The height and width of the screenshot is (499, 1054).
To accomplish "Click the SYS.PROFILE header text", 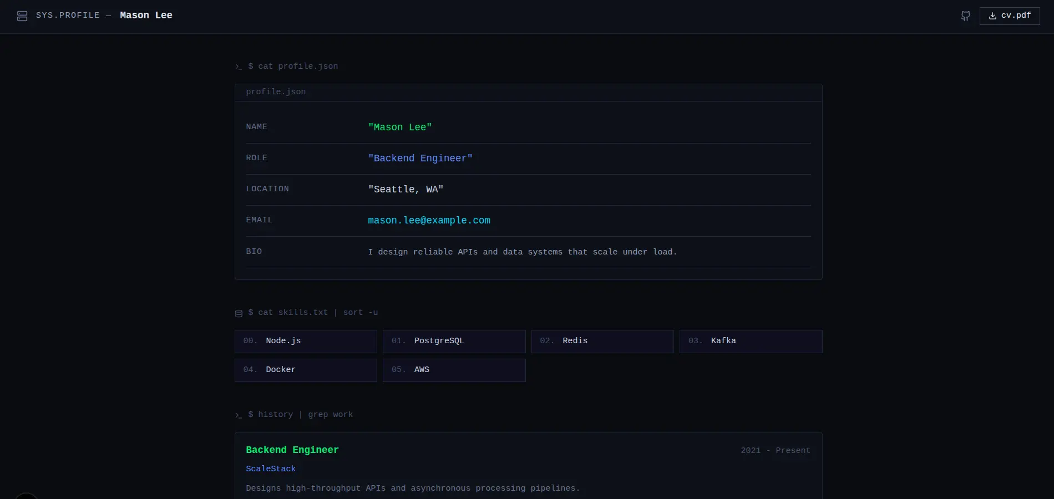I will click(68, 16).
